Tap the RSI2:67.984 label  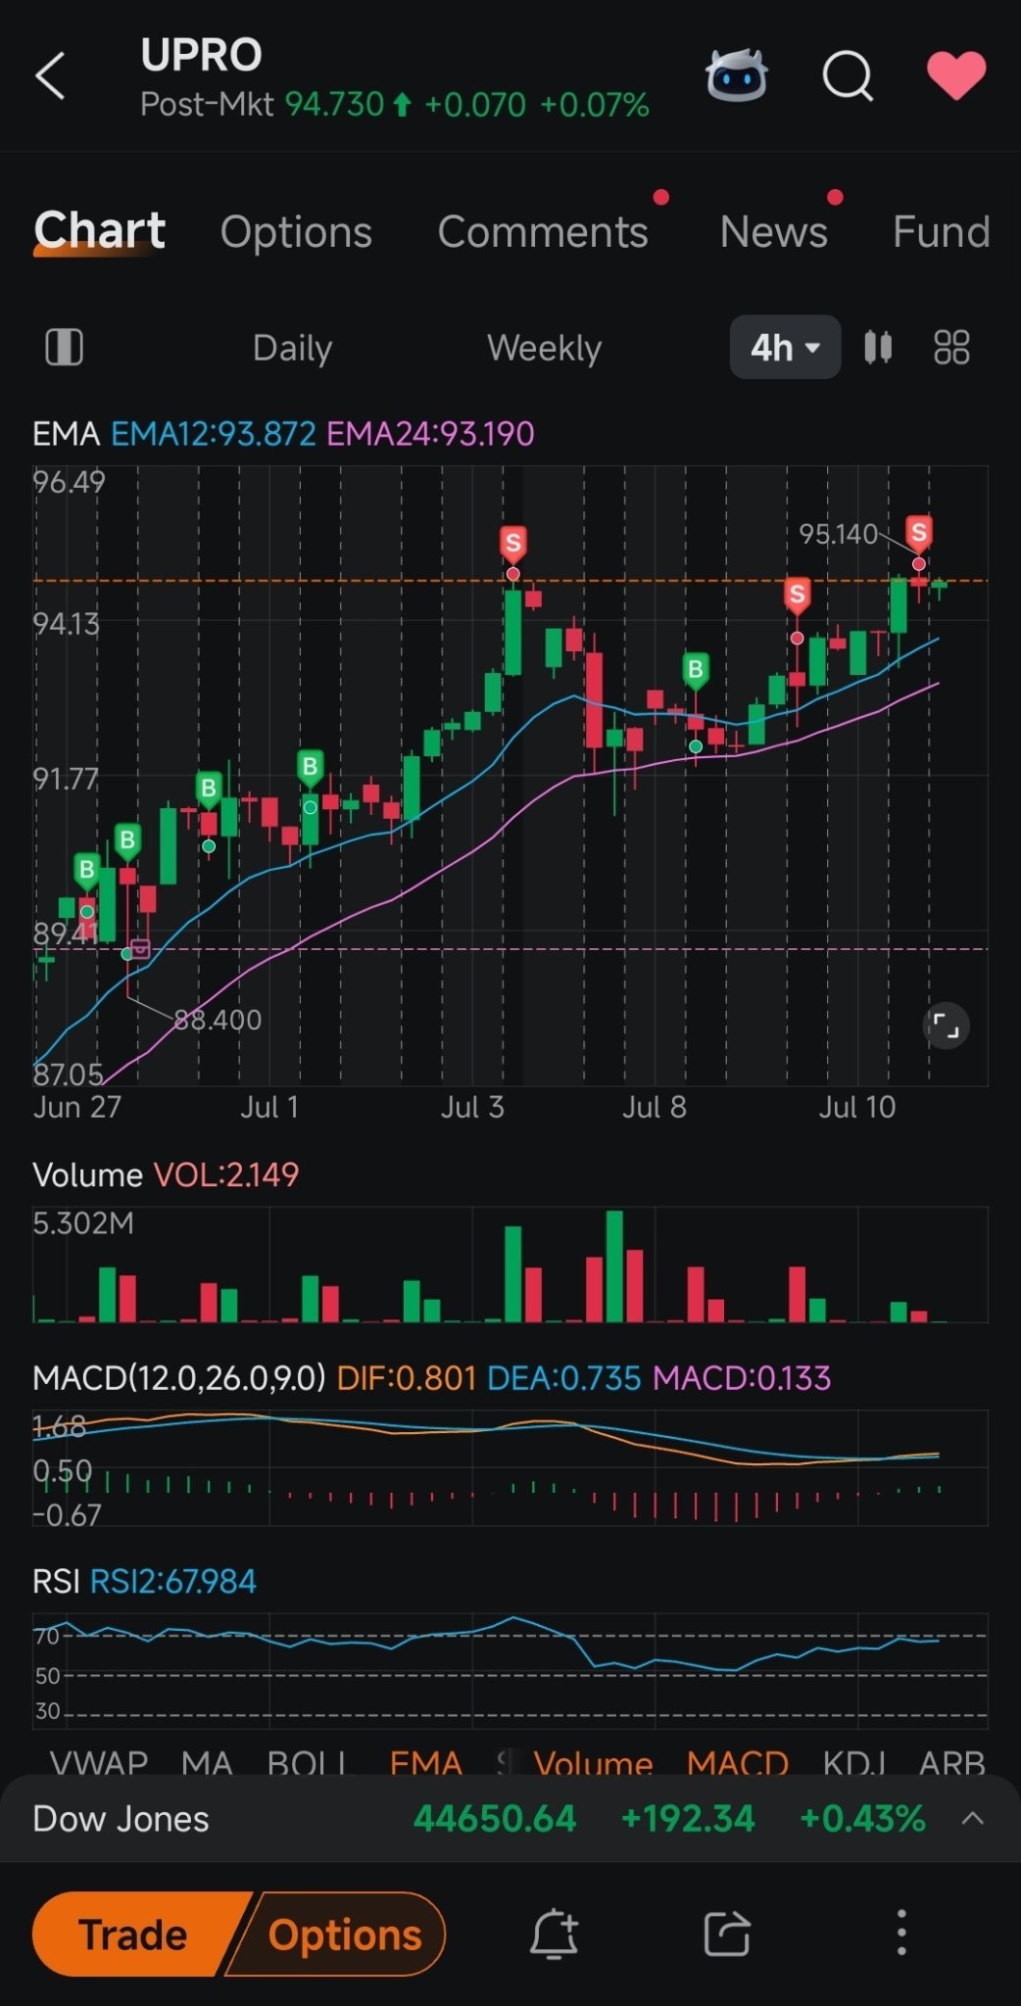172,1581
